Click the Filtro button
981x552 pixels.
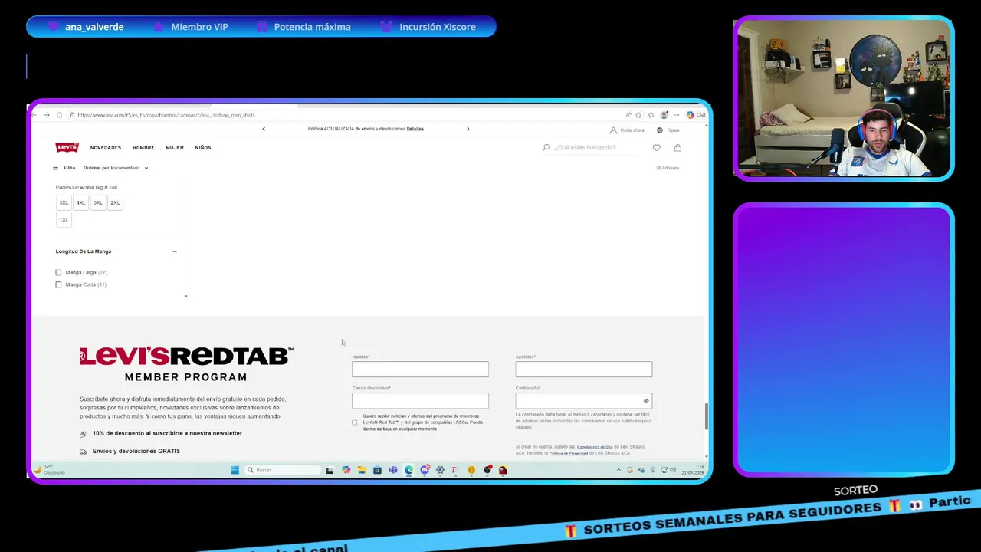point(64,168)
